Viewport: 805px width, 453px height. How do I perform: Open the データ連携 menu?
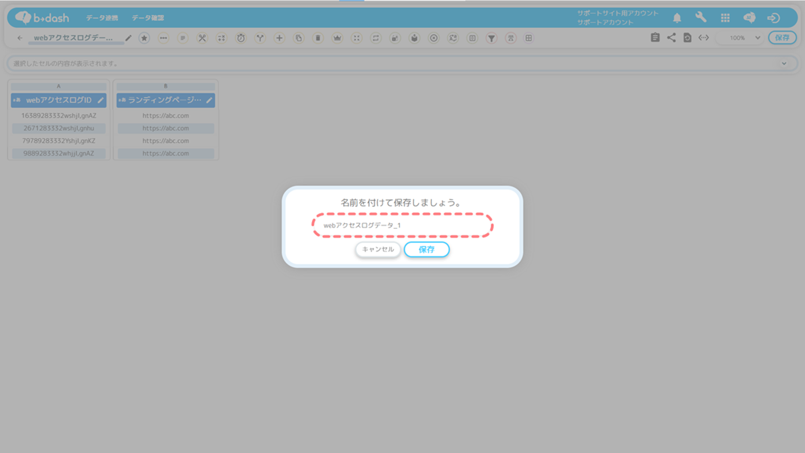(x=102, y=18)
